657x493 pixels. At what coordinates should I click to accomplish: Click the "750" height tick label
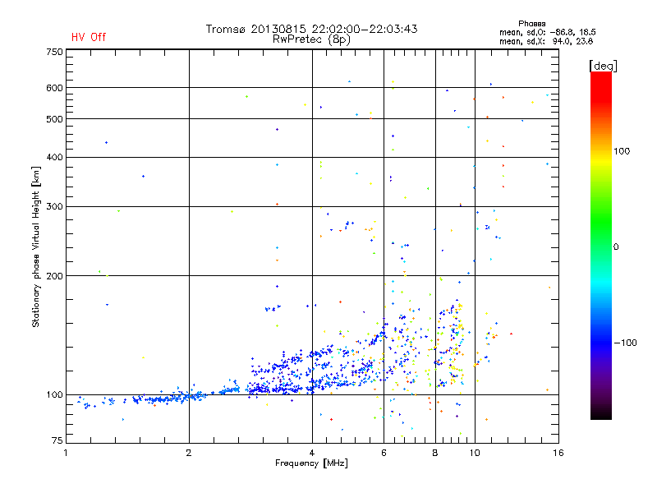(54, 52)
